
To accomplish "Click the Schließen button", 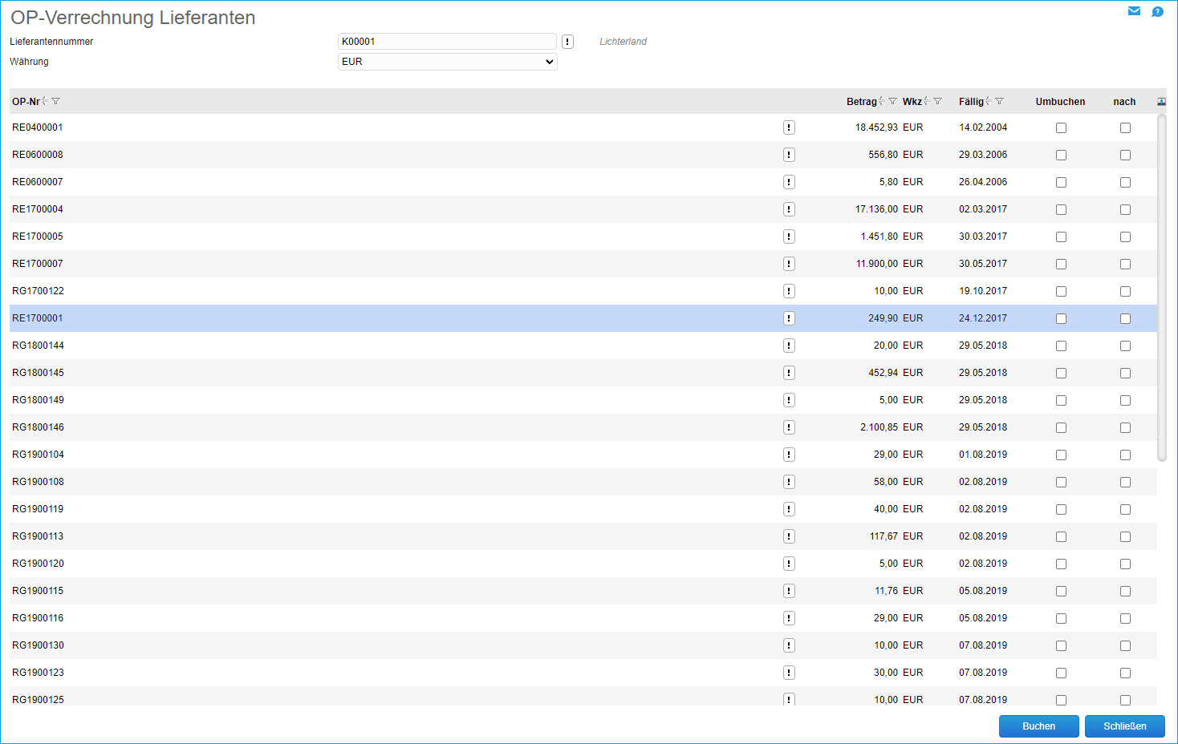I will click(x=1124, y=726).
